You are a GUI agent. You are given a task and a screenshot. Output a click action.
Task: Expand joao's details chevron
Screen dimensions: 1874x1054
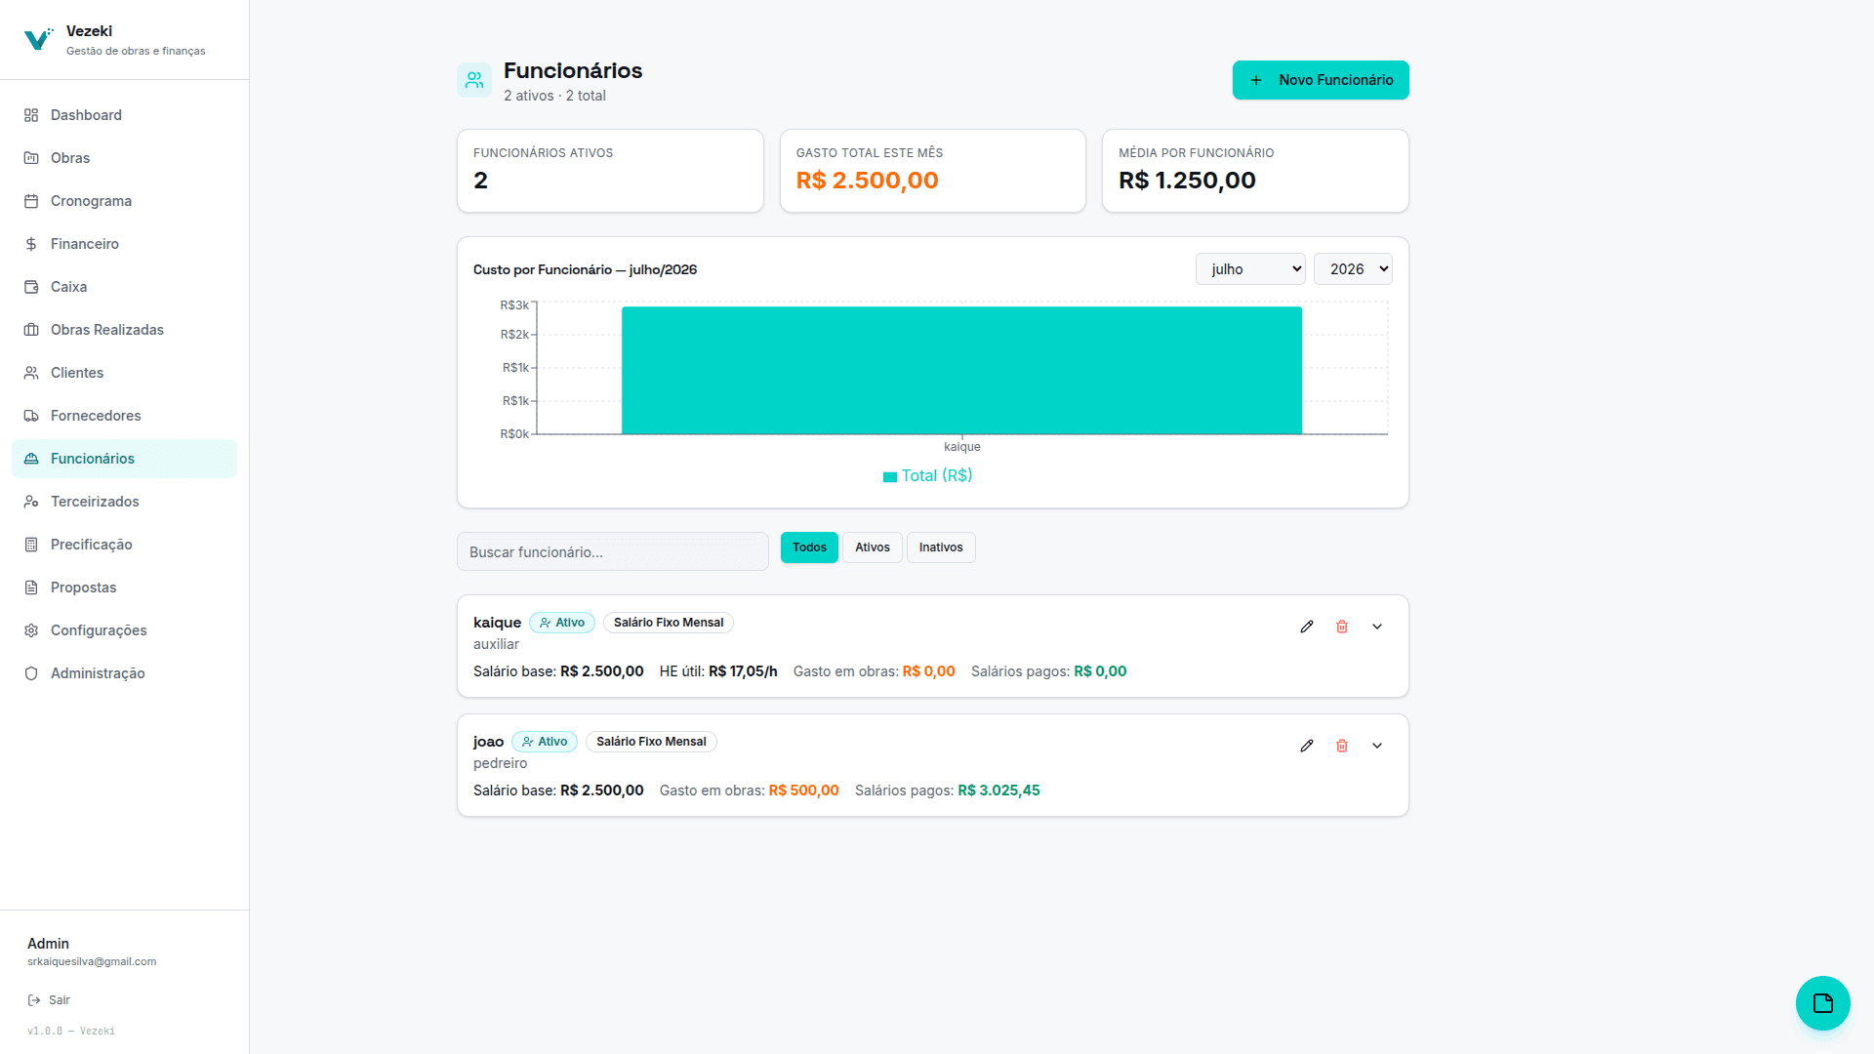pos(1377,746)
